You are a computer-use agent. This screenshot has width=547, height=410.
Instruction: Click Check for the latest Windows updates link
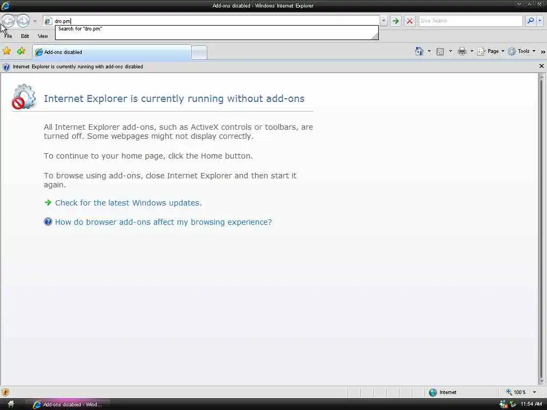128,203
